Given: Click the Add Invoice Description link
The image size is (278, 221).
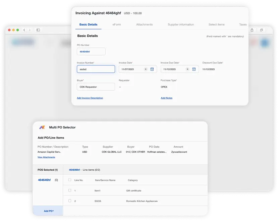Looking at the screenshot, I should (x=90, y=98).
